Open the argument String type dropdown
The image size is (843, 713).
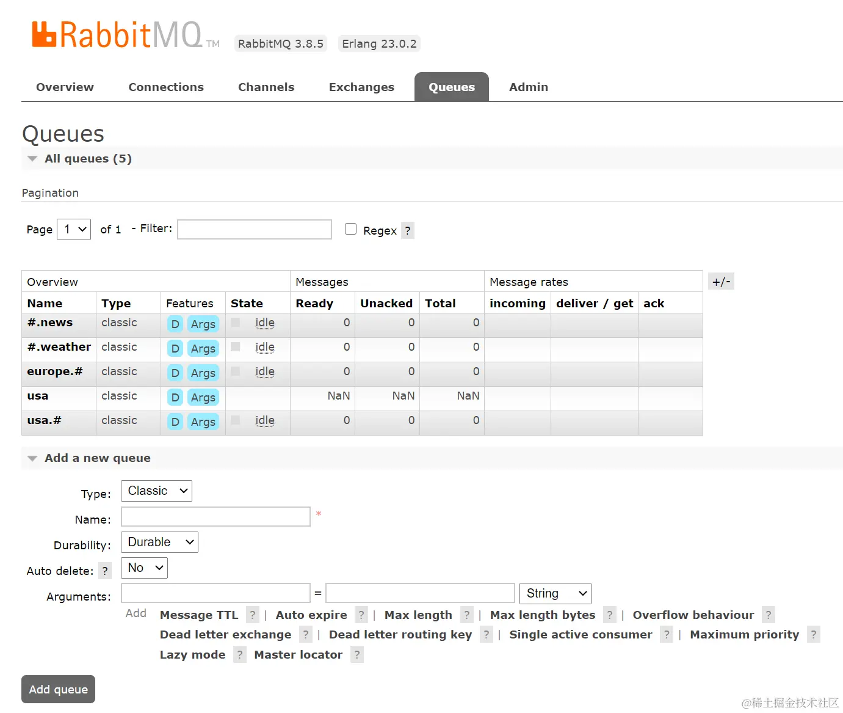point(555,593)
